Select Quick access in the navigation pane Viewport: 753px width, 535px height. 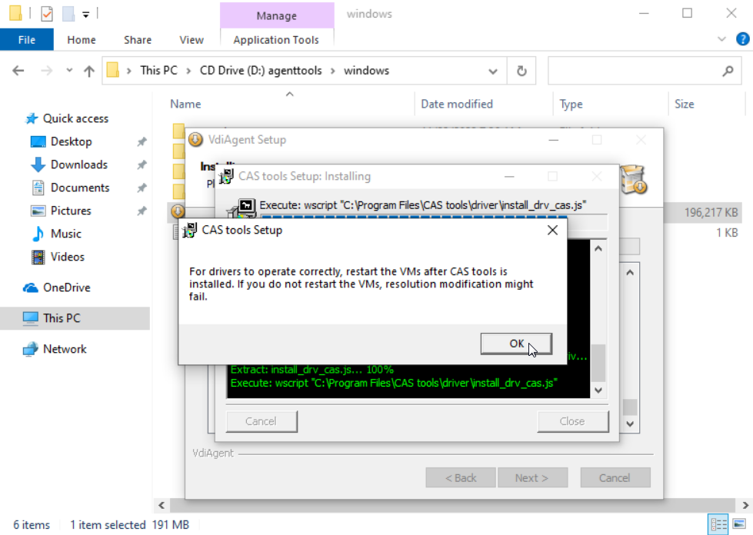[75, 118]
